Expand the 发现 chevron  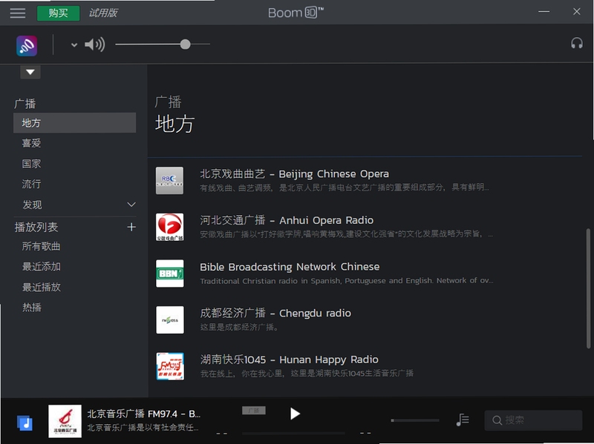[x=131, y=205]
